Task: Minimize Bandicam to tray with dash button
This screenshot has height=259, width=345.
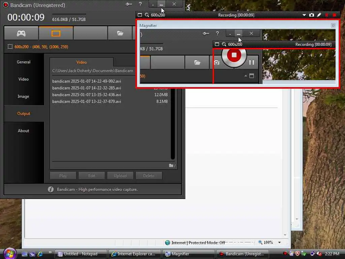Action: (x=153, y=4)
